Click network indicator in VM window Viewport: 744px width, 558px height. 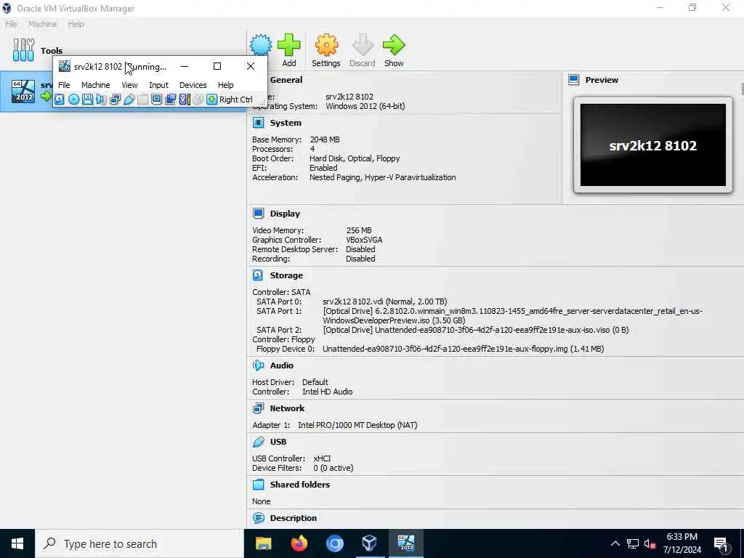[x=115, y=99]
